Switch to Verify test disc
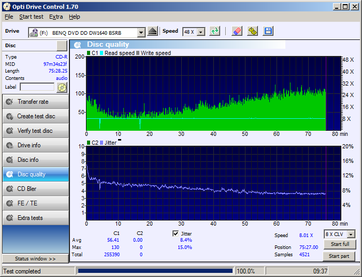Viewport: 362px width, 277px height. click(36, 131)
